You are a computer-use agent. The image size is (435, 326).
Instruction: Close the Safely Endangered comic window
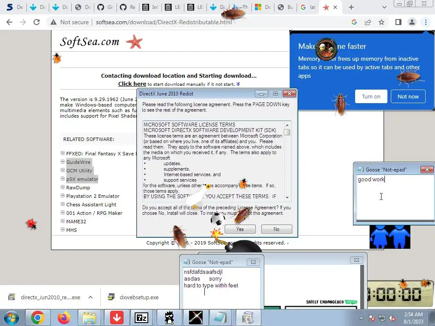[356, 260]
